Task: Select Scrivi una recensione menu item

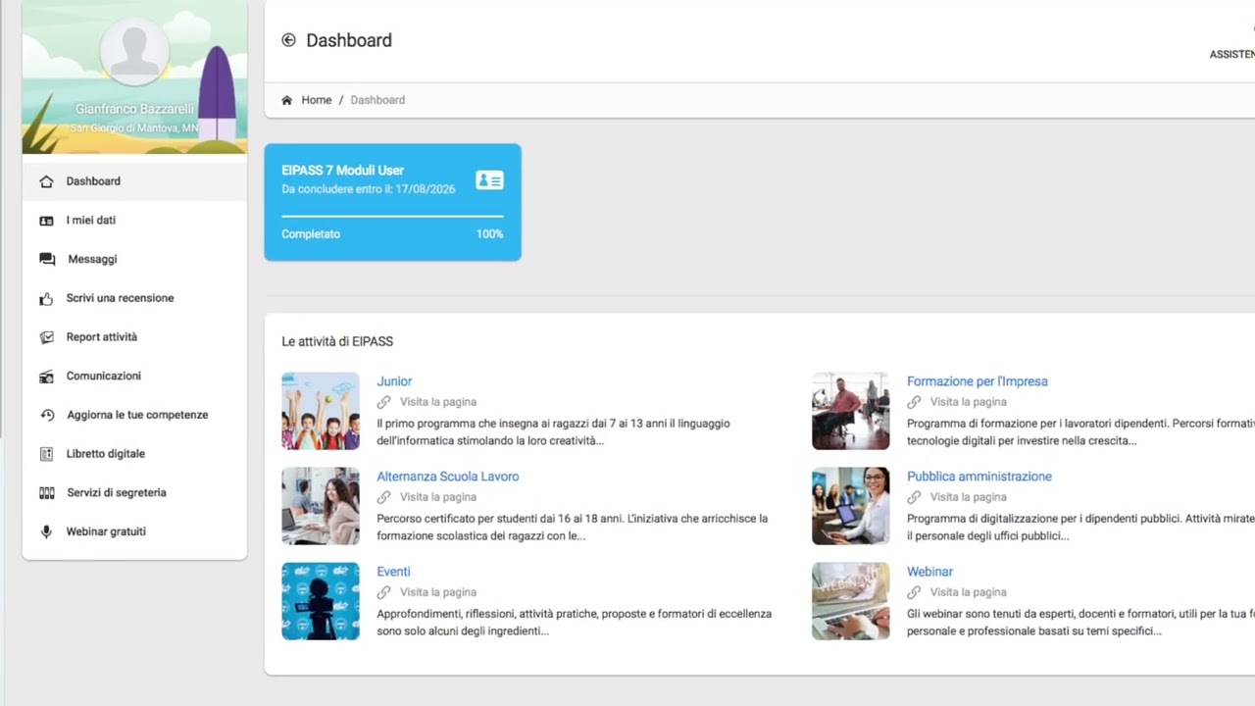Action: (x=134, y=298)
